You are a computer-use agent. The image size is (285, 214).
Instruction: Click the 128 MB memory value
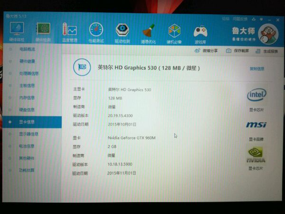[115, 98]
